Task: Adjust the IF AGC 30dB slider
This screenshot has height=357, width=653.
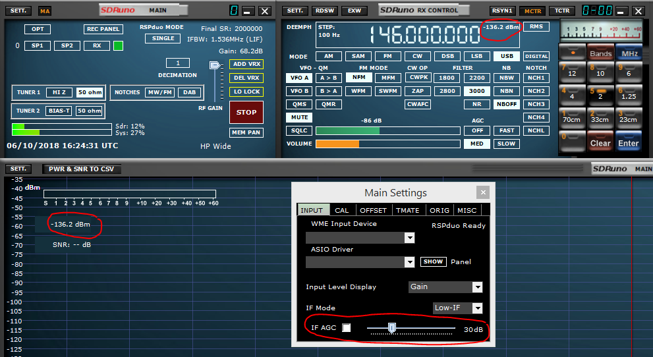Action: (391, 328)
